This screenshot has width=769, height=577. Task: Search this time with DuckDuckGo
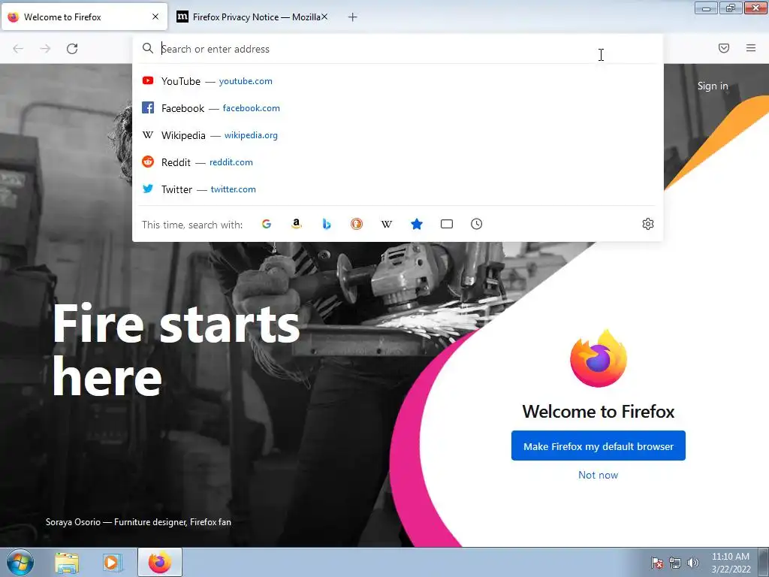pos(357,224)
